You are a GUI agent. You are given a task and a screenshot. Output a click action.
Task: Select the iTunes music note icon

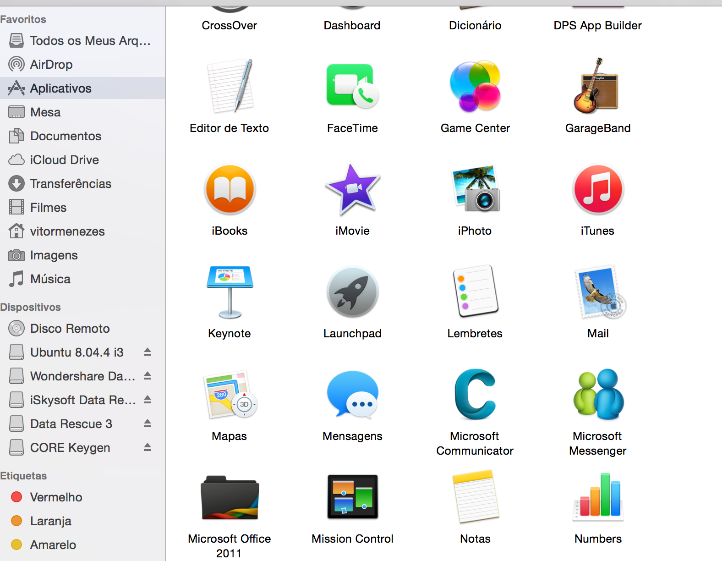click(x=597, y=189)
